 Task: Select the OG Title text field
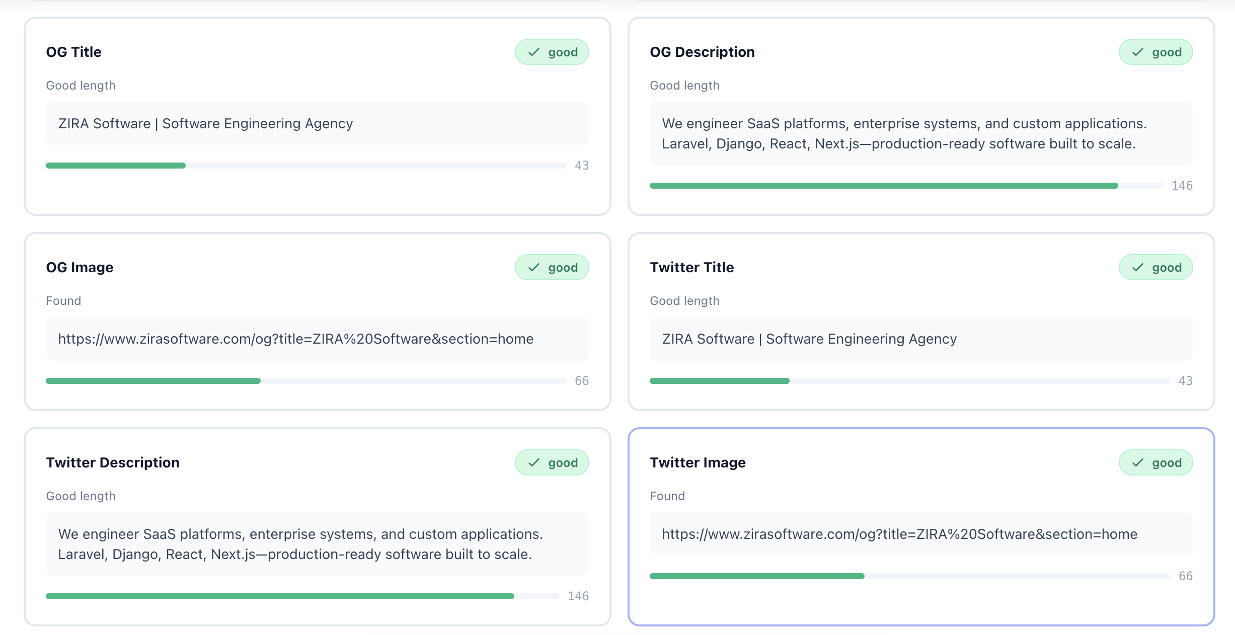click(x=317, y=123)
